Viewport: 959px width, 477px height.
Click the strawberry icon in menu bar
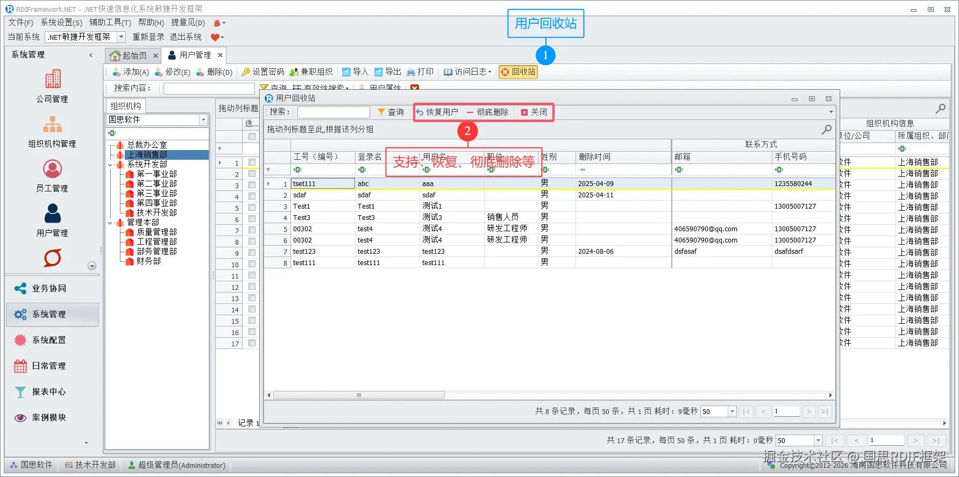(x=217, y=23)
